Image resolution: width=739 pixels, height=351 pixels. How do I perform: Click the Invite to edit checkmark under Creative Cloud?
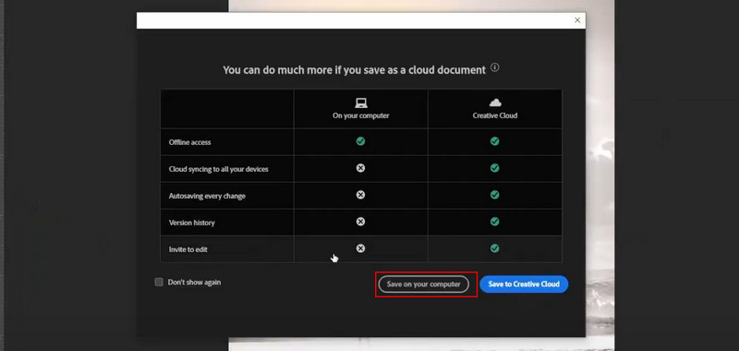coord(494,248)
